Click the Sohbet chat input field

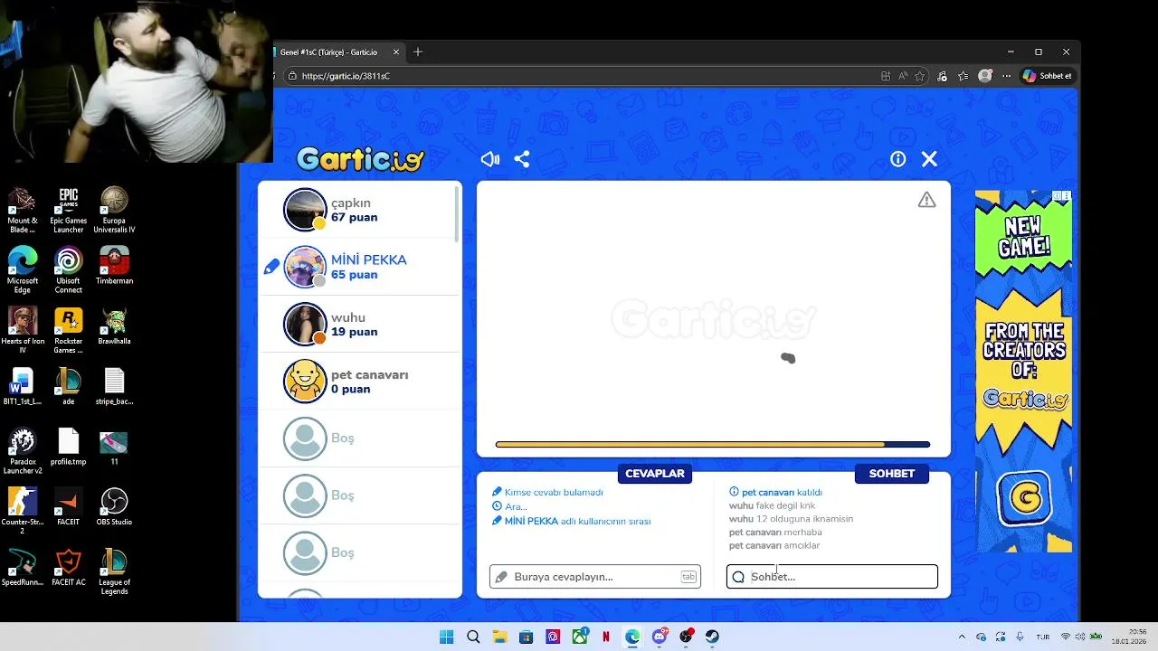pyautogui.click(x=832, y=577)
